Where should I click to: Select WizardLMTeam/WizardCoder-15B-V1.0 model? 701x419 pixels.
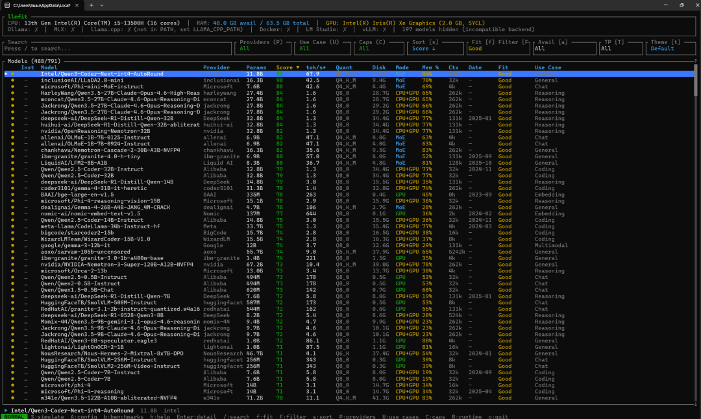95,239
